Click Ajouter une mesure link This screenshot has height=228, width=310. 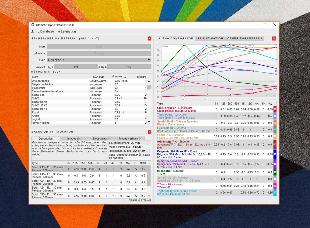coord(140,200)
